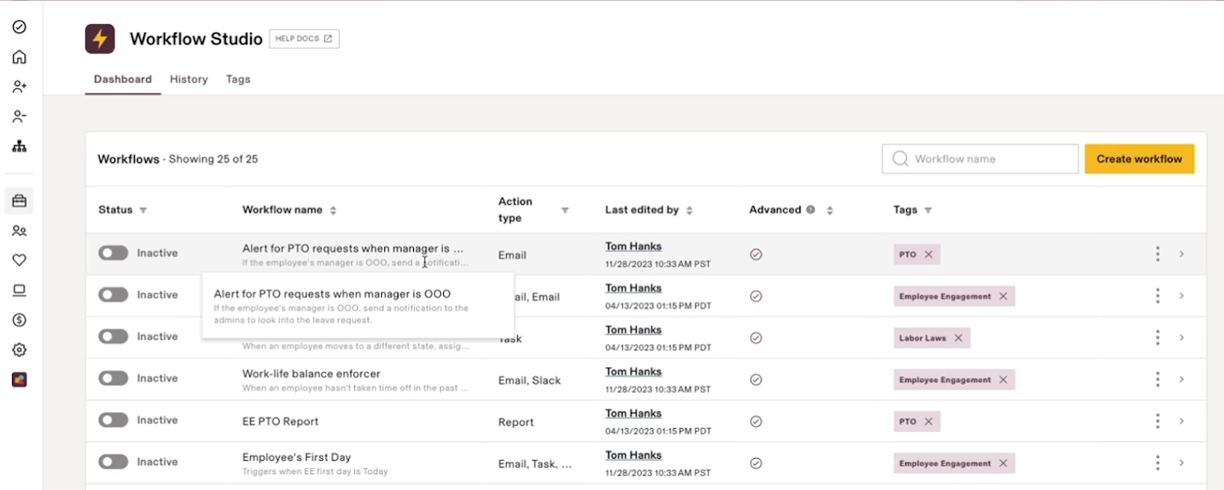
Task: Open the Home icon in sidebar
Action: coord(19,57)
